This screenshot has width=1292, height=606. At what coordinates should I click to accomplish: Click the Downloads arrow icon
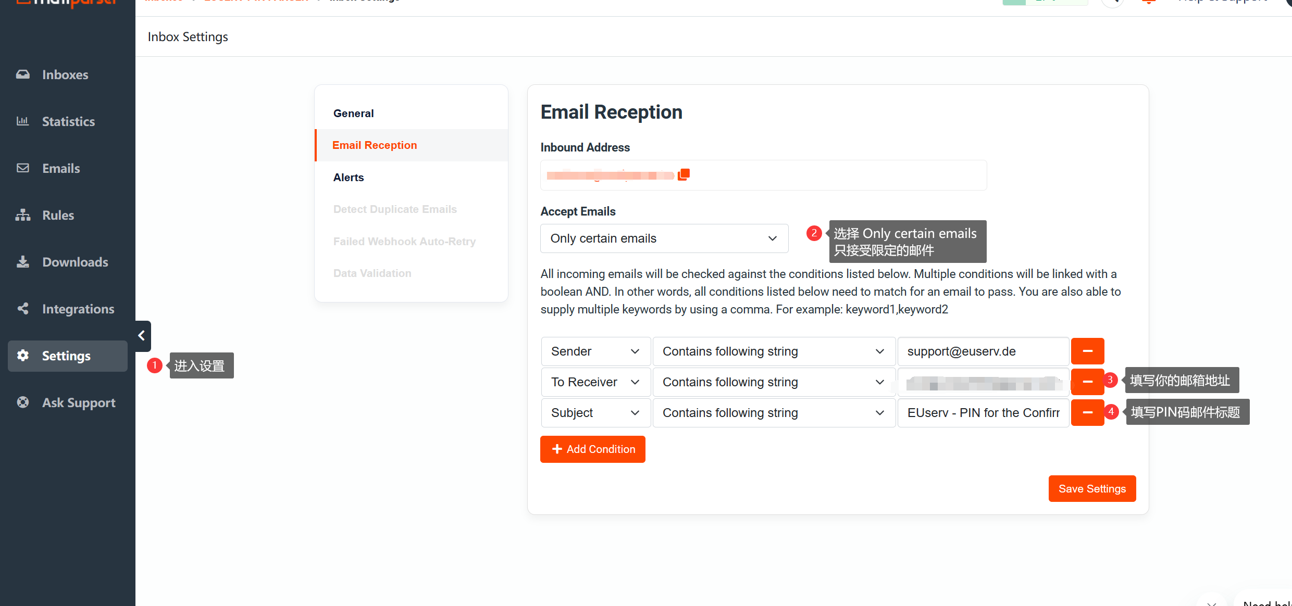click(x=22, y=262)
